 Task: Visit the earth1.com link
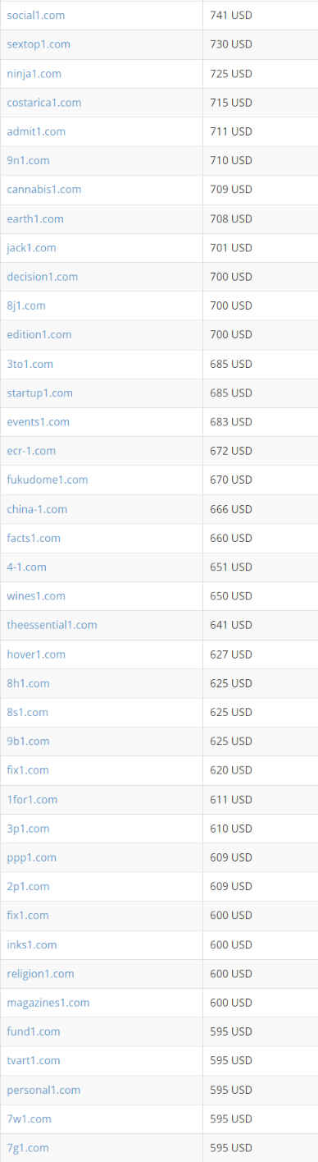35,219
